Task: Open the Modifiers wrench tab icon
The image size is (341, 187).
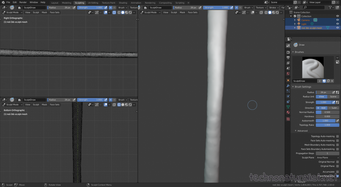Action: point(288,86)
